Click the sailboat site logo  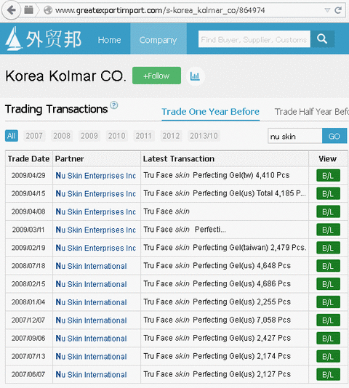click(14, 39)
